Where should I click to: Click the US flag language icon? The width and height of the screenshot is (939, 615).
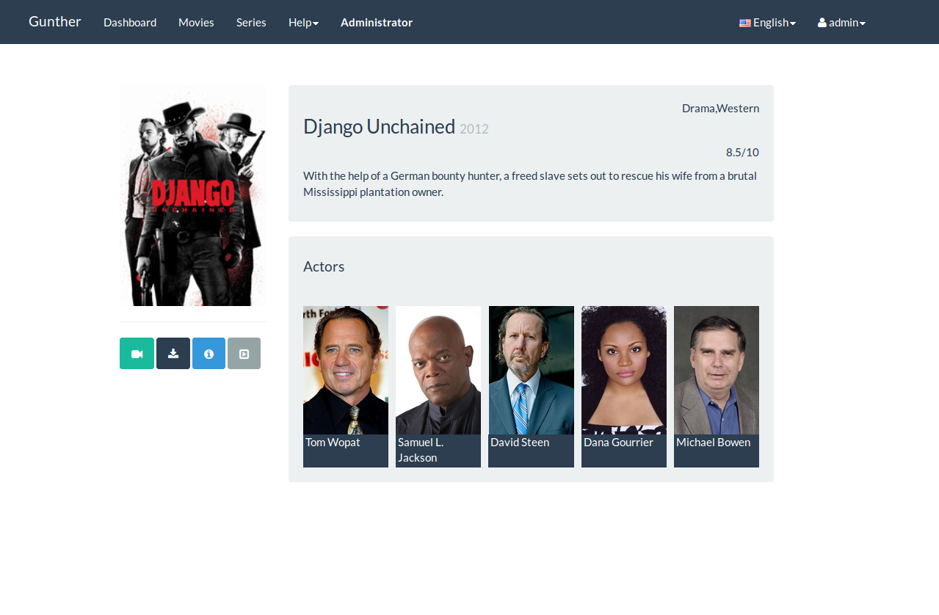click(745, 23)
